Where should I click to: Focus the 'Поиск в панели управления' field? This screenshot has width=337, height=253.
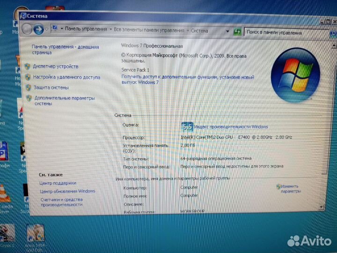coord(287,33)
